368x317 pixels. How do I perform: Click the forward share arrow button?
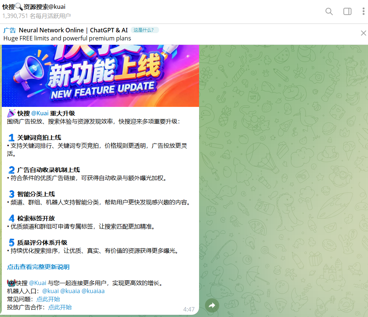[212, 305]
